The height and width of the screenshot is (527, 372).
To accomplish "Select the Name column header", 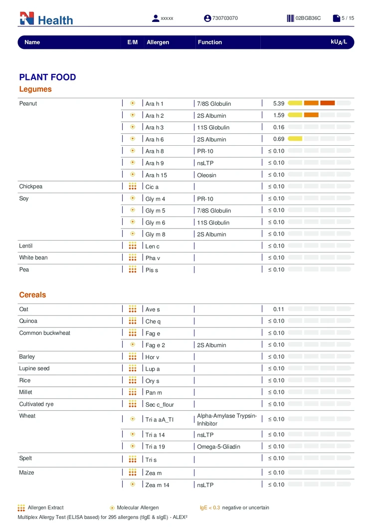I will [32, 42].
